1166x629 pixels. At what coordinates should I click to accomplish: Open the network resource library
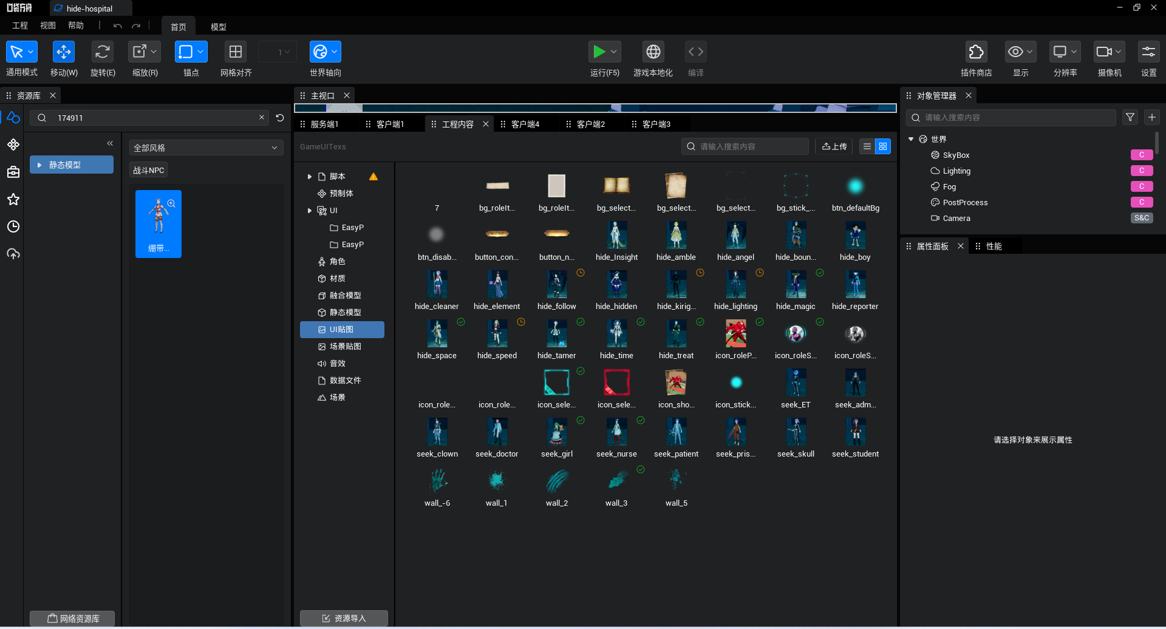click(72, 619)
